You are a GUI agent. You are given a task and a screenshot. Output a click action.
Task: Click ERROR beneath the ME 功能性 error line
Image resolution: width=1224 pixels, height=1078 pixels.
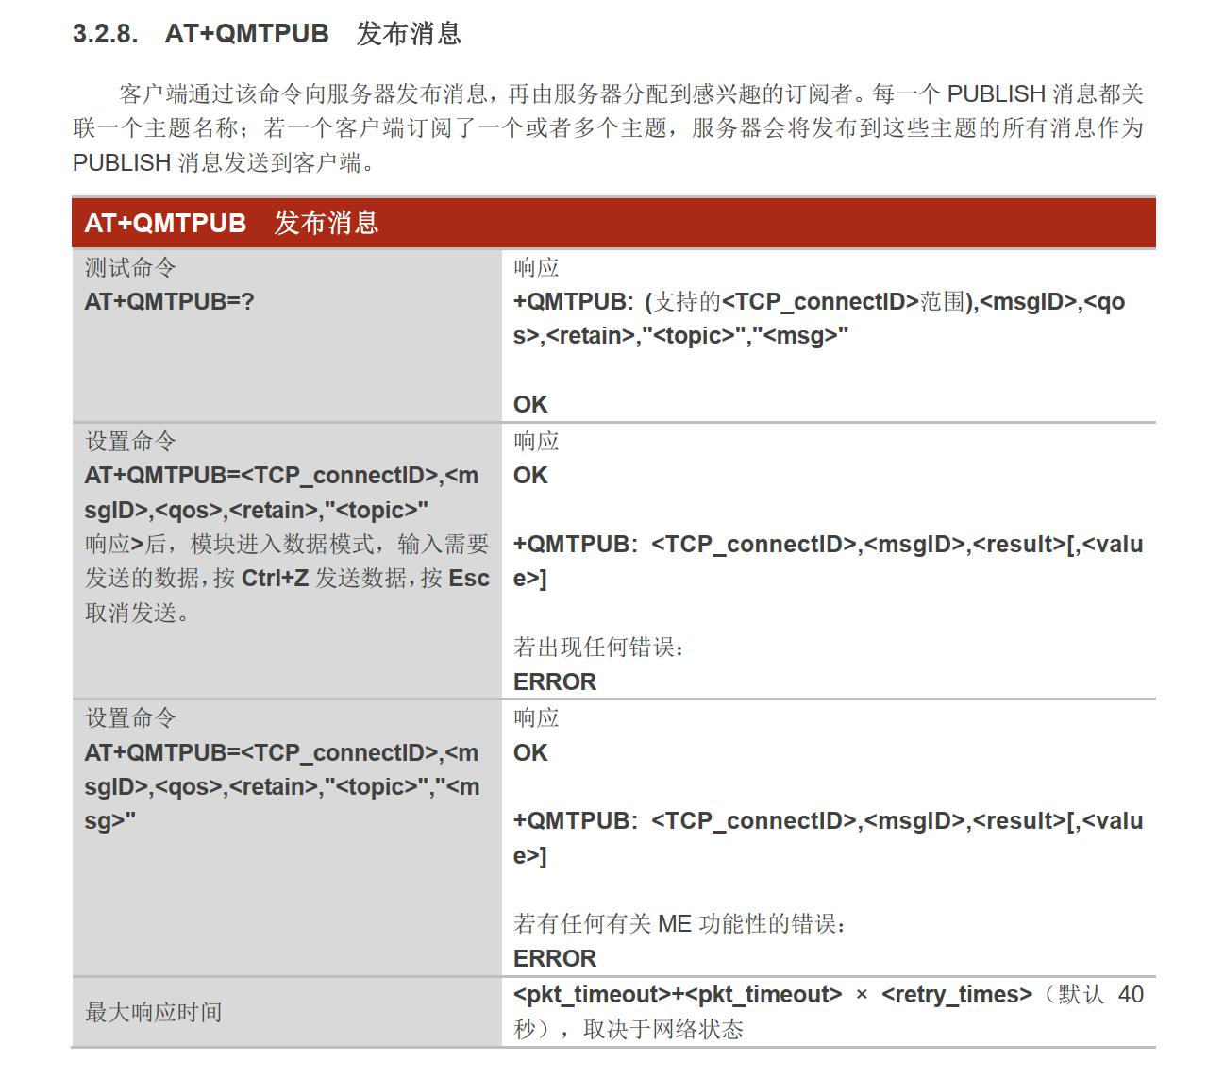click(x=555, y=959)
